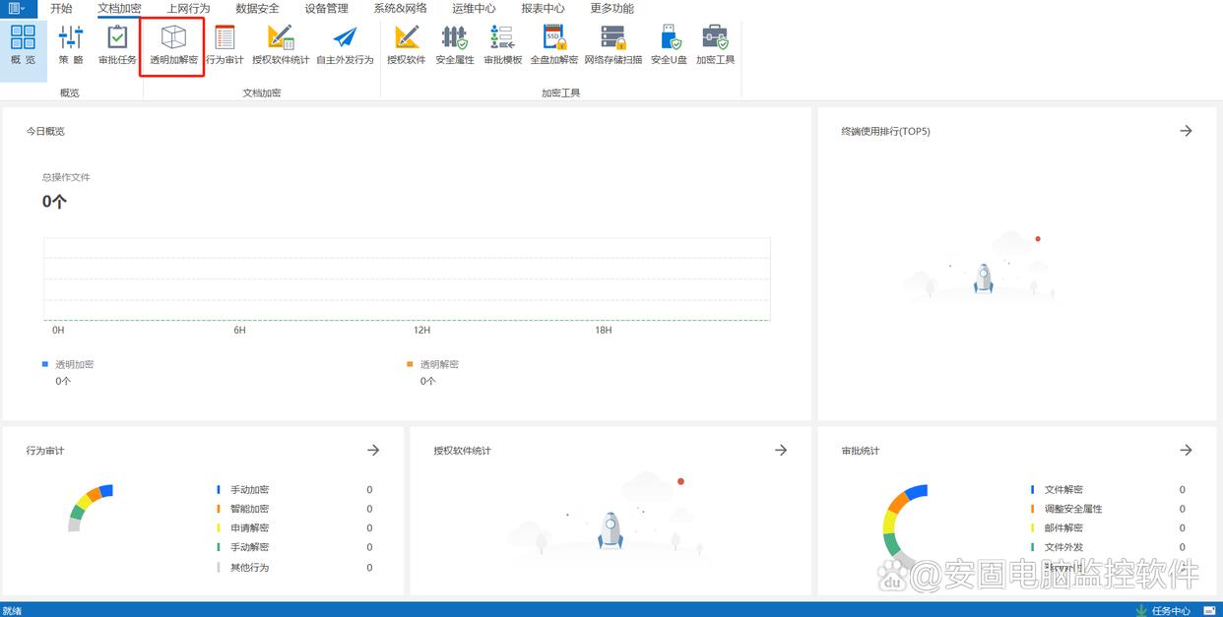Switch to the 数据安全 tab

coord(257,9)
